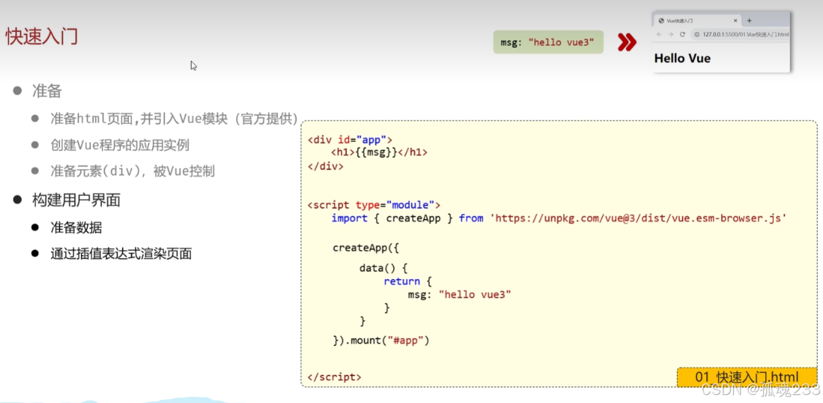Click the .mount("#app") code line

[381, 340]
